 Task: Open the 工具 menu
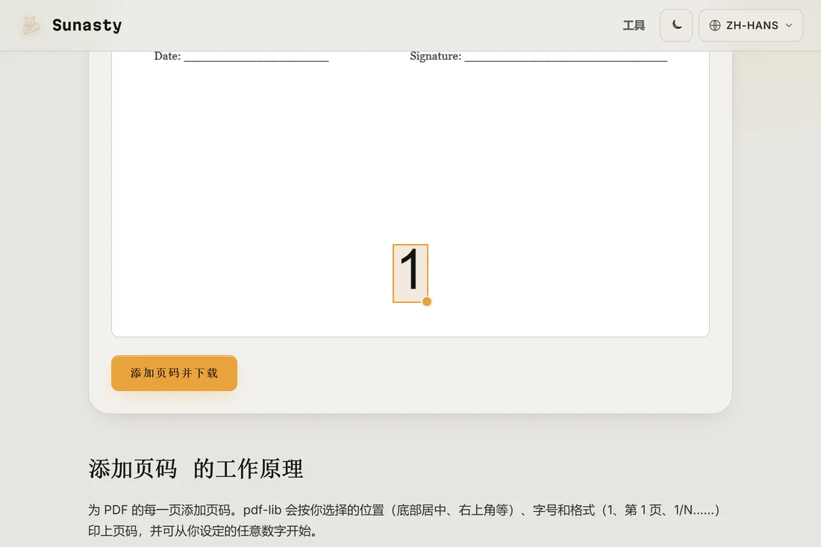pos(634,25)
